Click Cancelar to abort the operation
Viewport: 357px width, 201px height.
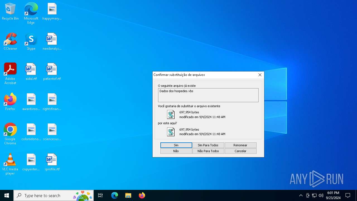coord(240,151)
